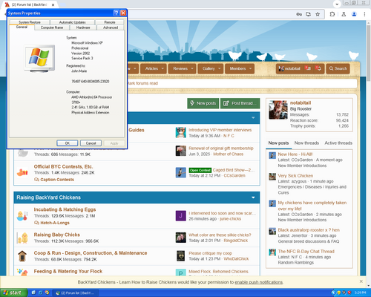Expand the Members menu dropdown arrow

250,68
